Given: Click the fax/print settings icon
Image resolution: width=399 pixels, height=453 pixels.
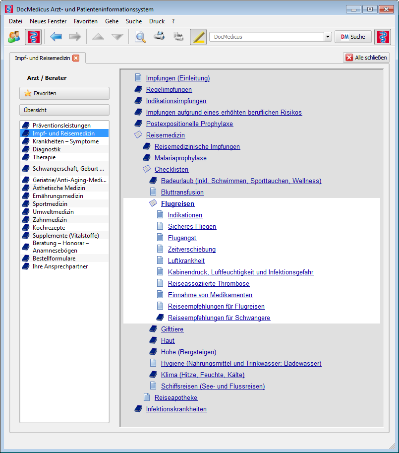Looking at the screenshot, I should click(178, 37).
